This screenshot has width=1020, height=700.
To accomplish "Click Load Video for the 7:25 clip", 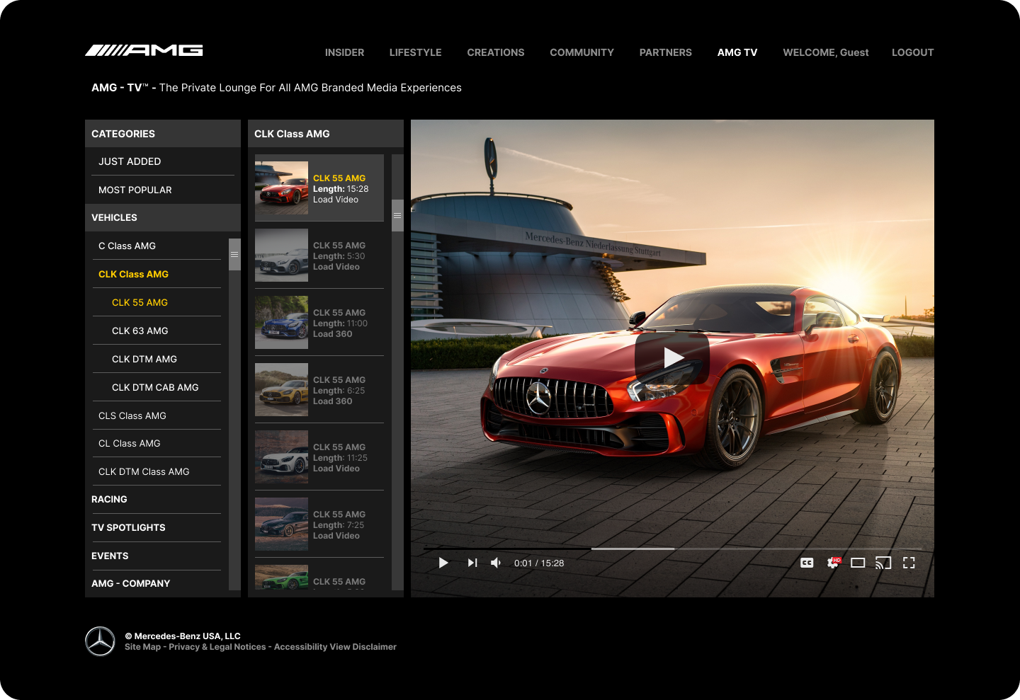I will 336,536.
